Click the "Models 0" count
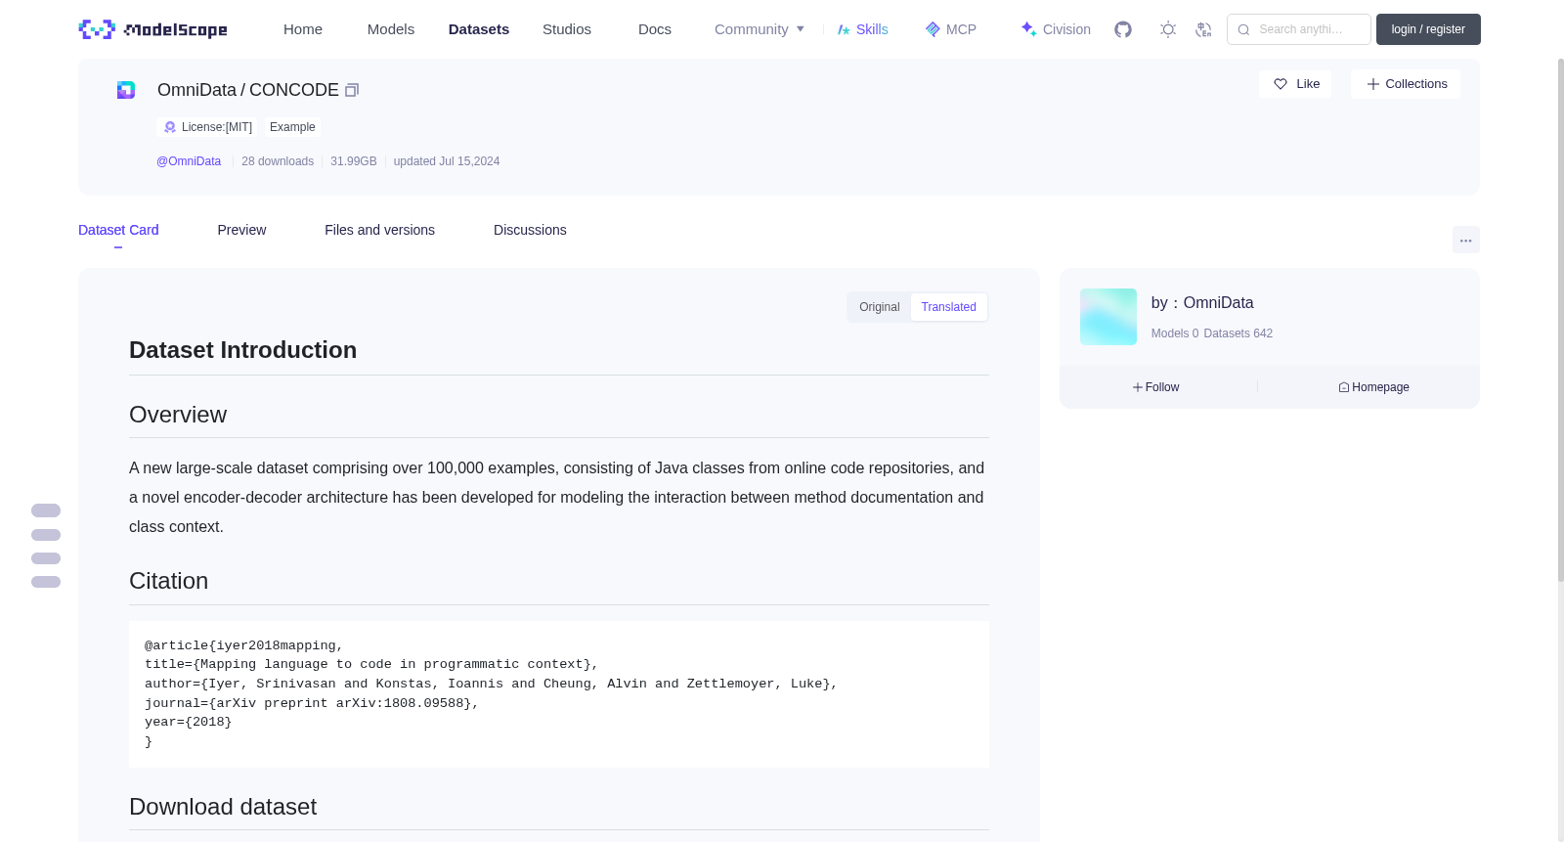This screenshot has width=1564, height=842. 1175,333
